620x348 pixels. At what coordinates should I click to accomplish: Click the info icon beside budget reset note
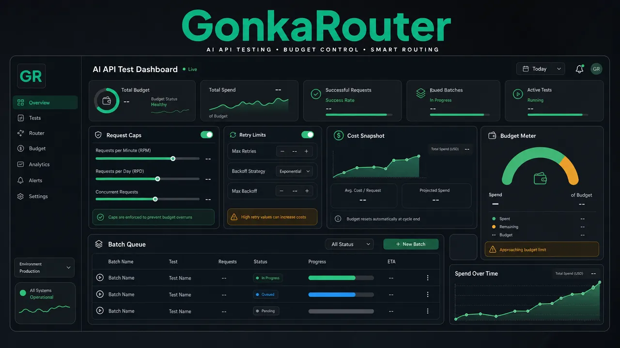coord(338,219)
